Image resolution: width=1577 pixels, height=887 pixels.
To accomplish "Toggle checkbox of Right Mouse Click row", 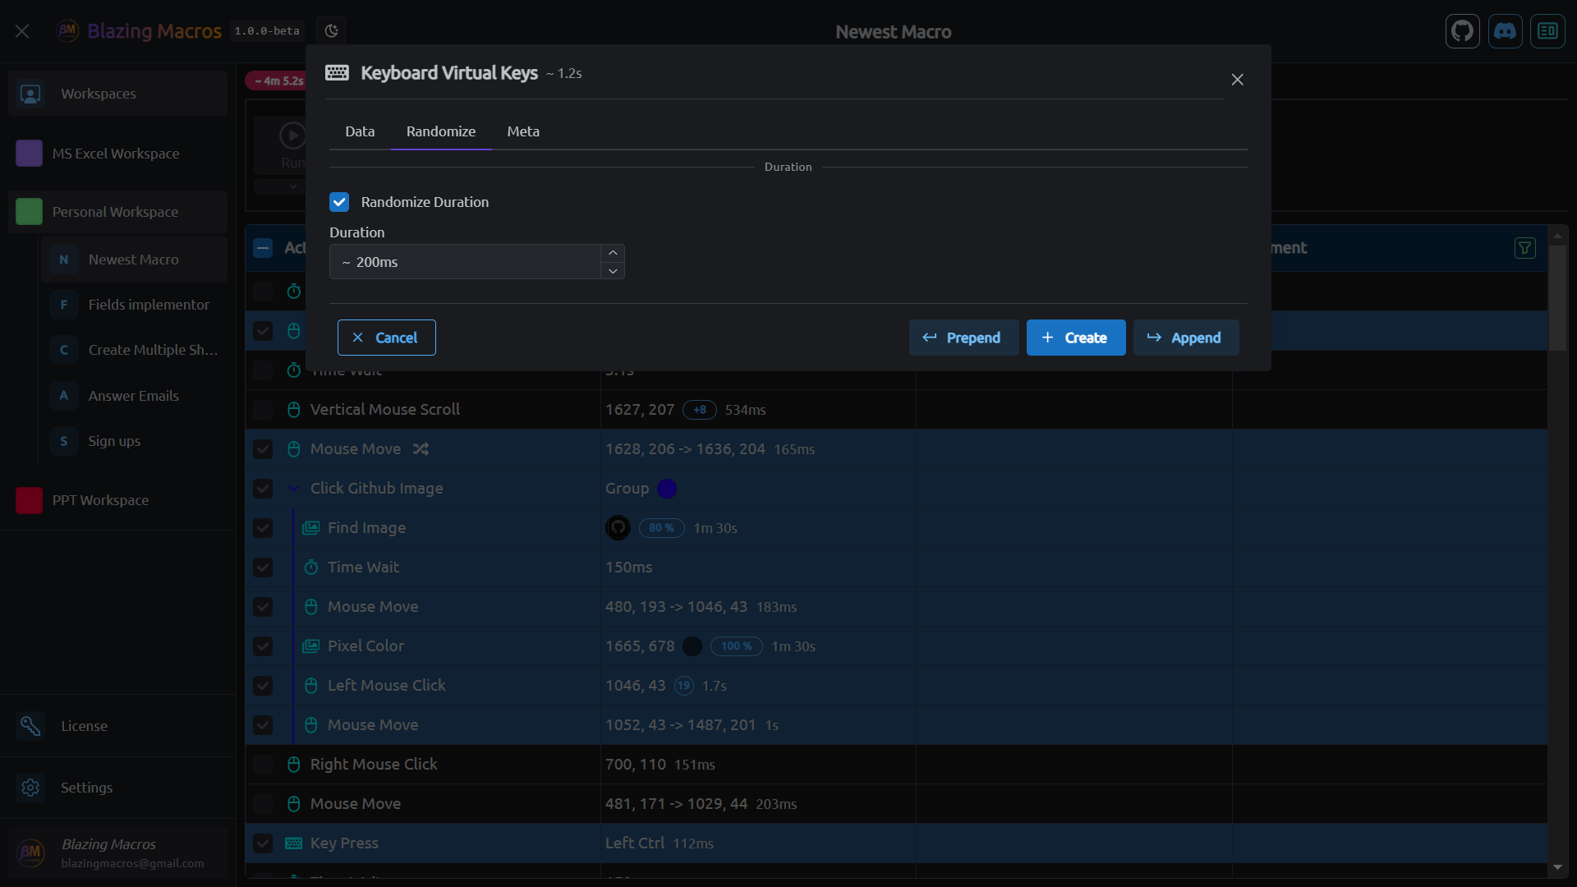I will click(x=263, y=765).
